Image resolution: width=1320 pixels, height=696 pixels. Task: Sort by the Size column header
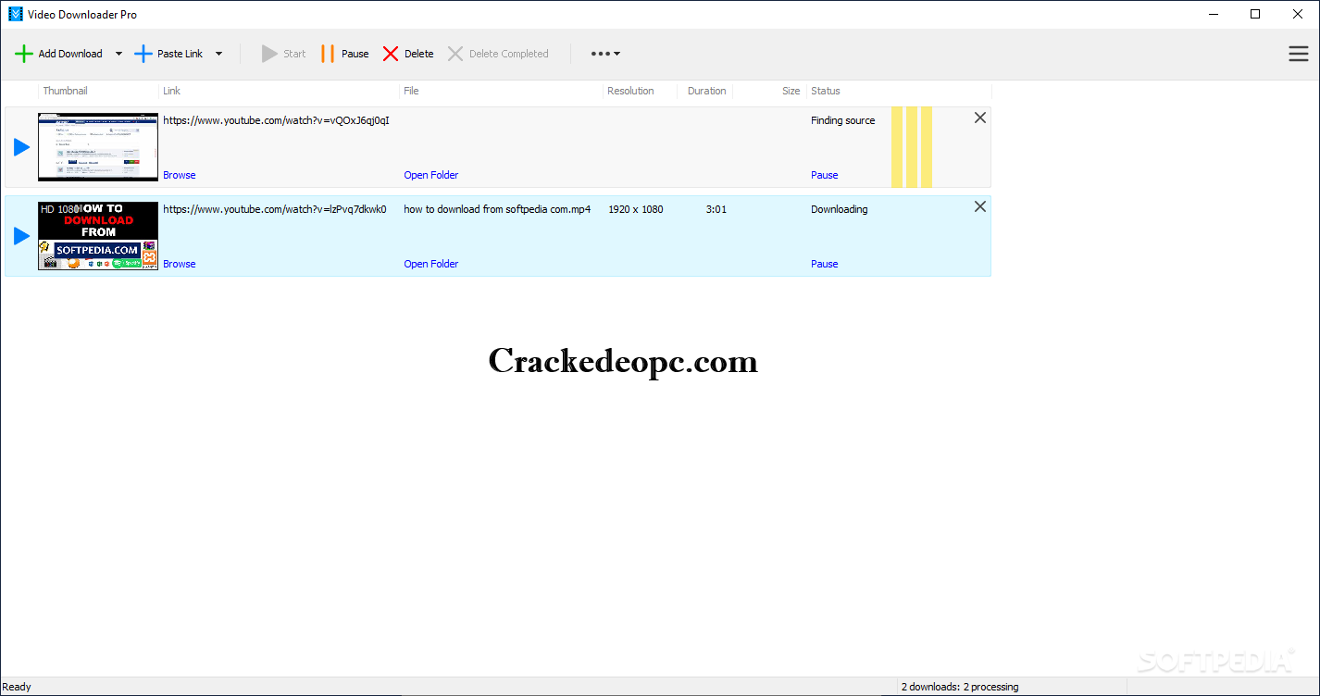[x=791, y=91]
